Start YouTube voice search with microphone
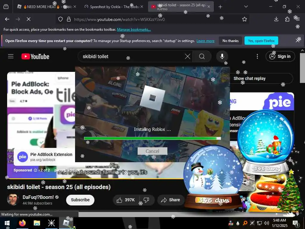The width and height of the screenshot is (305, 229). click(222, 56)
